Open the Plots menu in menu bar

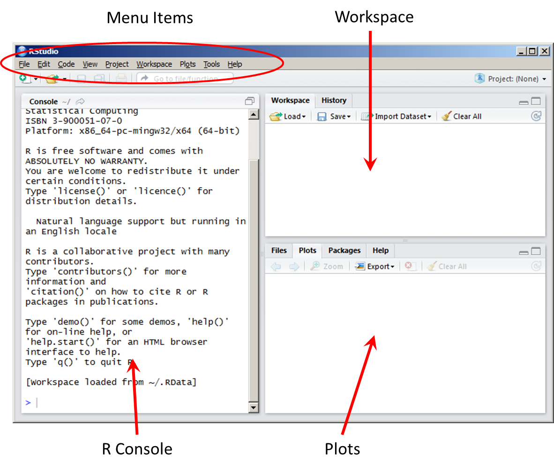pyautogui.click(x=187, y=64)
